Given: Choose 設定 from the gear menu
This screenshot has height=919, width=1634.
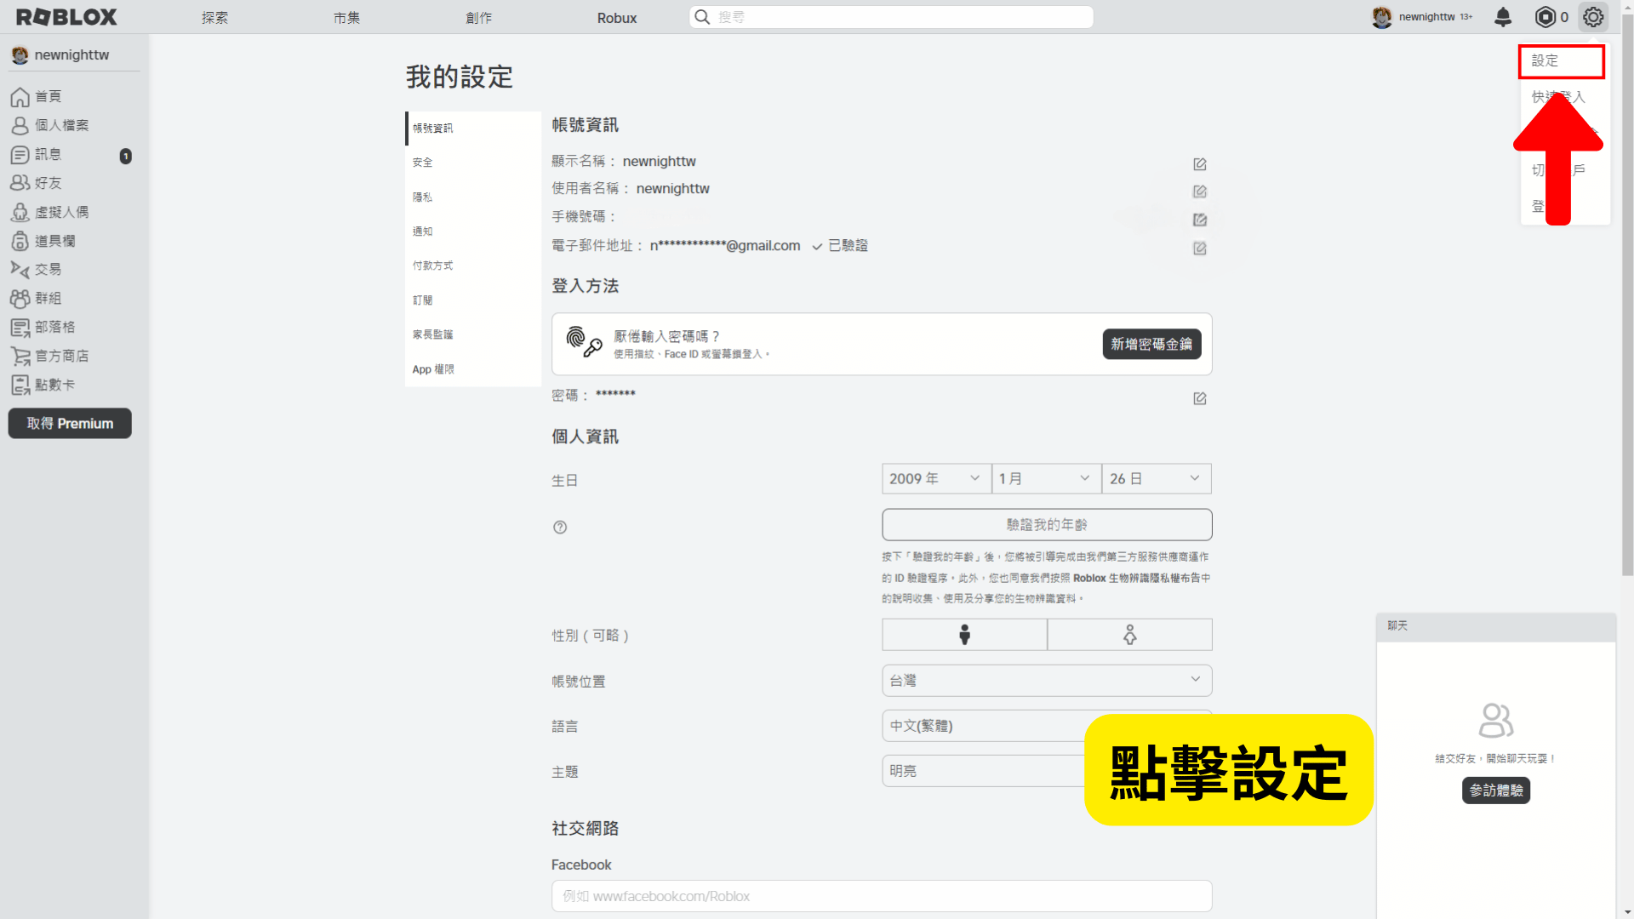Looking at the screenshot, I should (x=1562, y=61).
